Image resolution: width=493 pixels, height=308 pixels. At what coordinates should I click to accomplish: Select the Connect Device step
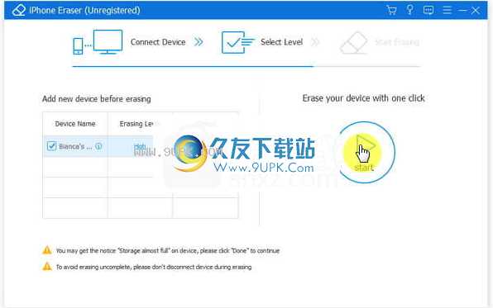pos(158,42)
